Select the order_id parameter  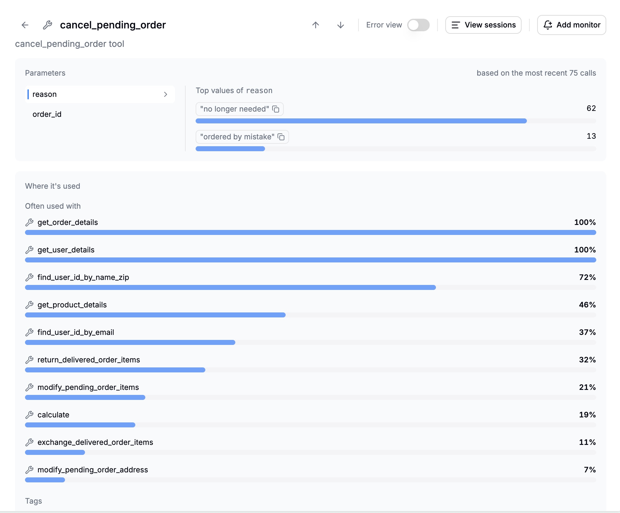[100, 114]
